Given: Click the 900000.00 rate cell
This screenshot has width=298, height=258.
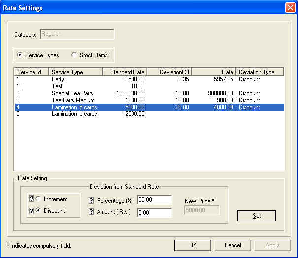Looking at the screenshot, I should tap(221, 93).
